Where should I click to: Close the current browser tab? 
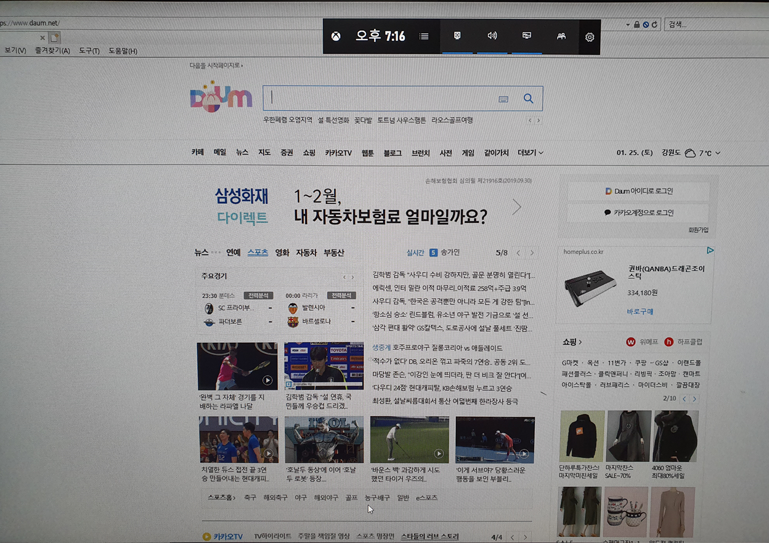[x=43, y=38]
